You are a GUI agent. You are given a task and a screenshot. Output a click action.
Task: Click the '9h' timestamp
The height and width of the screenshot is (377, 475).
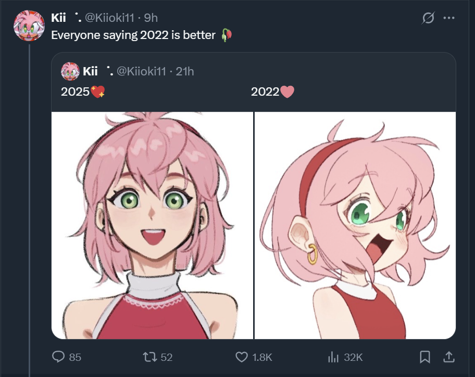[x=151, y=18]
